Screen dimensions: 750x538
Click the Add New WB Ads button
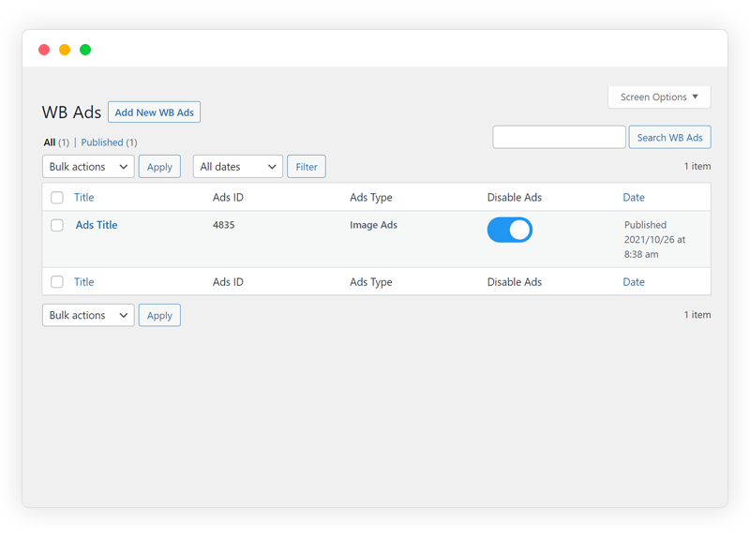(154, 112)
